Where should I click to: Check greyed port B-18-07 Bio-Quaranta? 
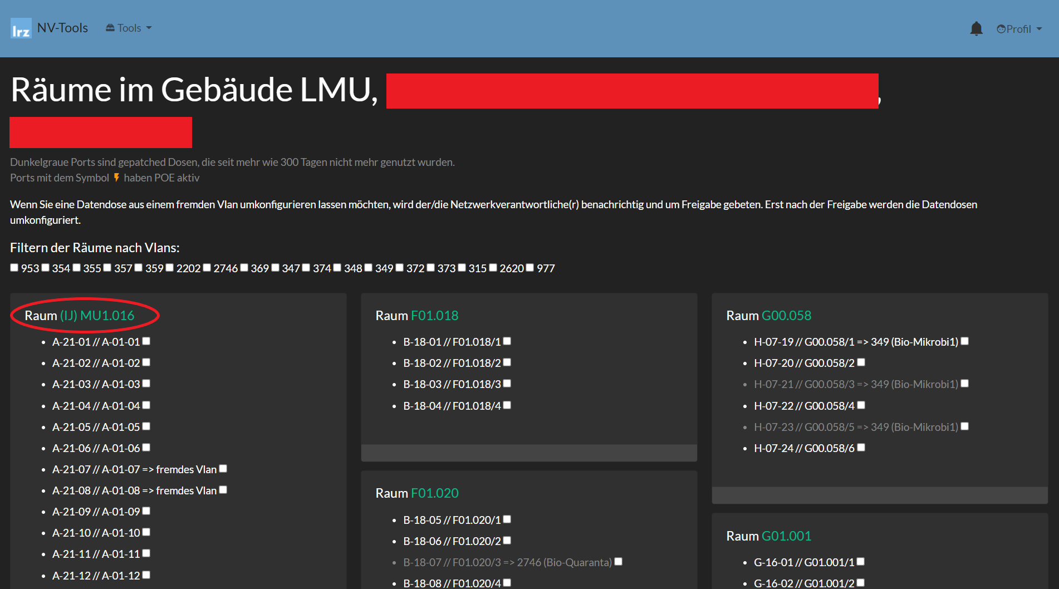[619, 562]
